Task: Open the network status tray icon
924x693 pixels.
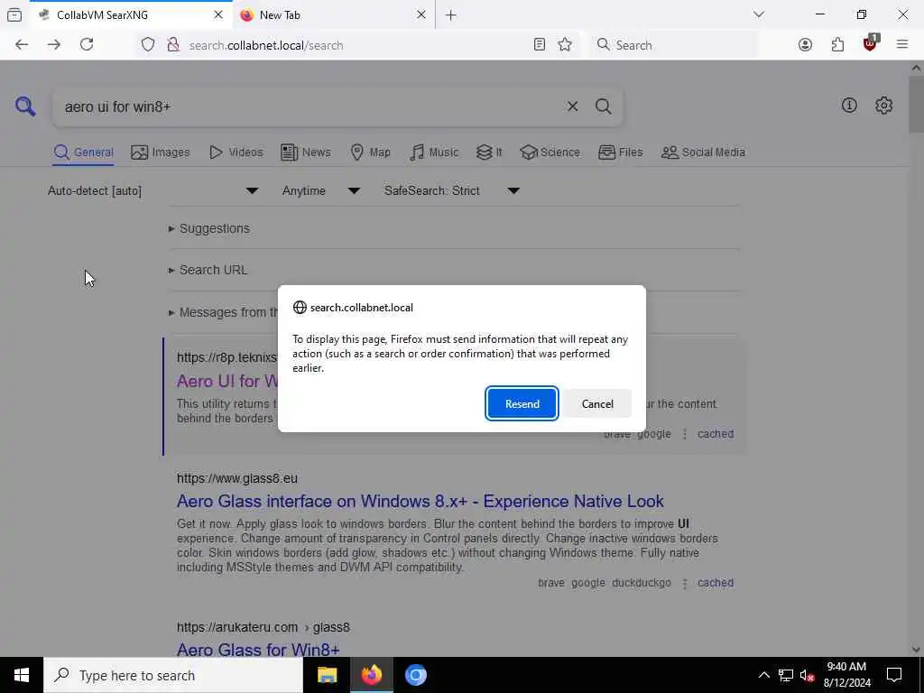Action: [x=786, y=675]
